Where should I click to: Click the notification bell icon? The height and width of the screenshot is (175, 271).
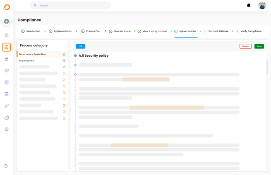coord(249,5)
